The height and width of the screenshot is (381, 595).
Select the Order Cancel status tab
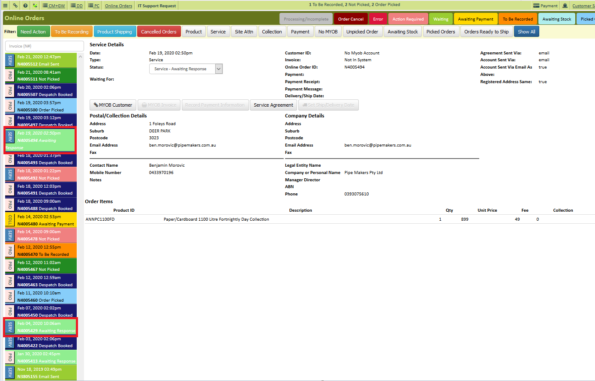(351, 19)
